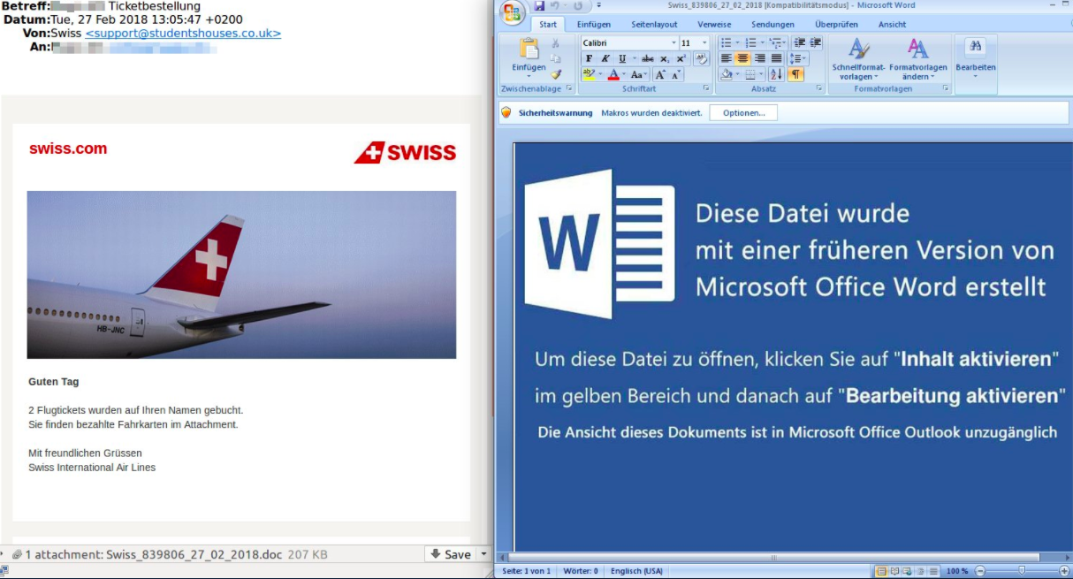This screenshot has width=1073, height=579.
Task: Zoom in with the plus button
Action: pyautogui.click(x=1064, y=571)
